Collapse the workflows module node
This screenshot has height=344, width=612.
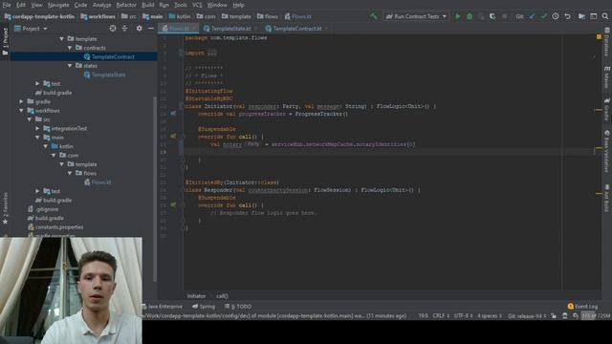click(21, 111)
